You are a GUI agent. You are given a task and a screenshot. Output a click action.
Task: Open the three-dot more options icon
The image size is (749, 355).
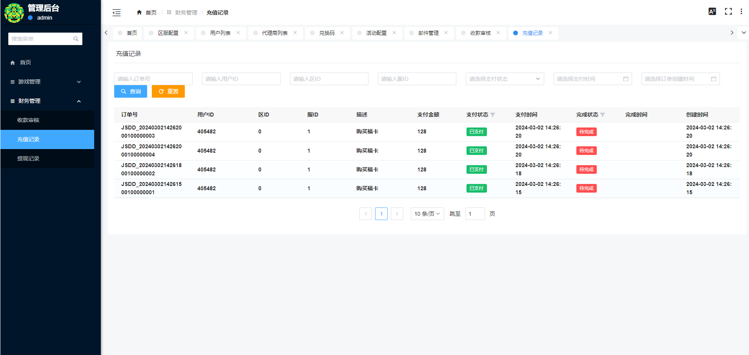pyautogui.click(x=742, y=11)
